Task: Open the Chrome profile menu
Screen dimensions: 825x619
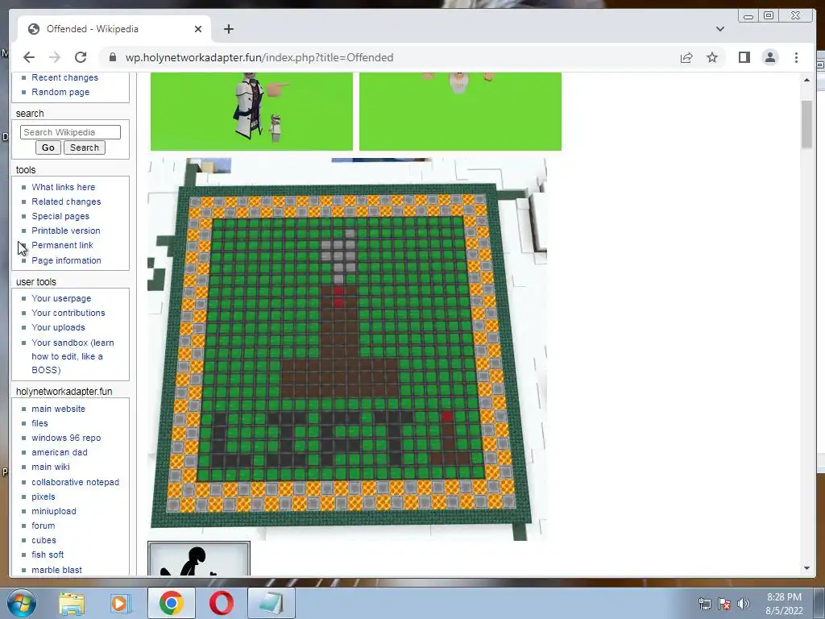Action: (769, 57)
